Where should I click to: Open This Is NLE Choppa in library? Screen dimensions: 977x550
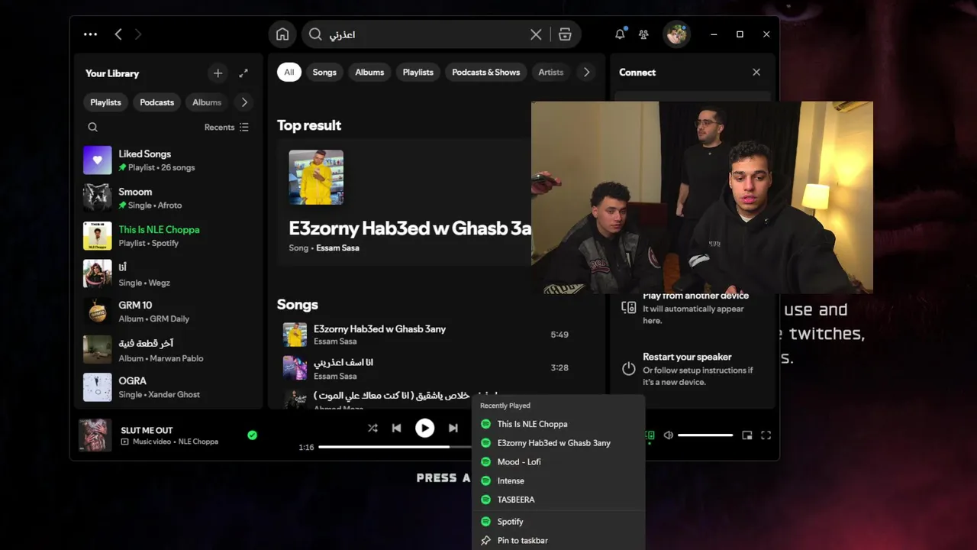tap(168, 236)
